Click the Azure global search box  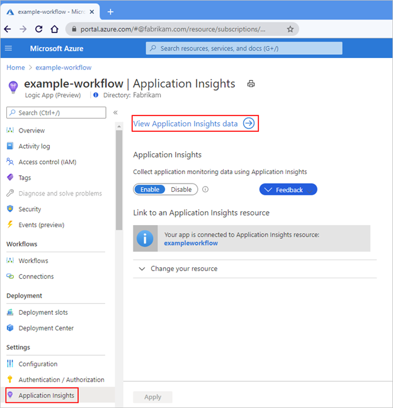pos(244,48)
